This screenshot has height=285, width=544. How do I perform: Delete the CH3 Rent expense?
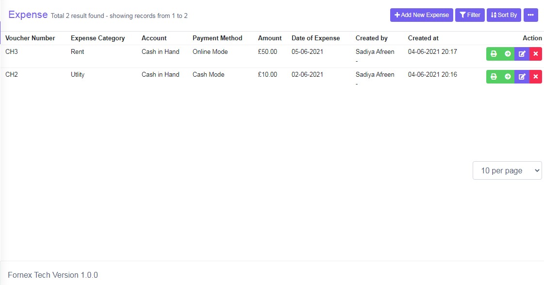coord(536,54)
